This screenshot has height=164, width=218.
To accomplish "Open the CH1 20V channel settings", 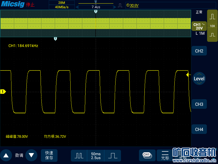I will click(x=199, y=27).
